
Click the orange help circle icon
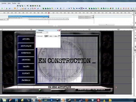tap(15, 8)
